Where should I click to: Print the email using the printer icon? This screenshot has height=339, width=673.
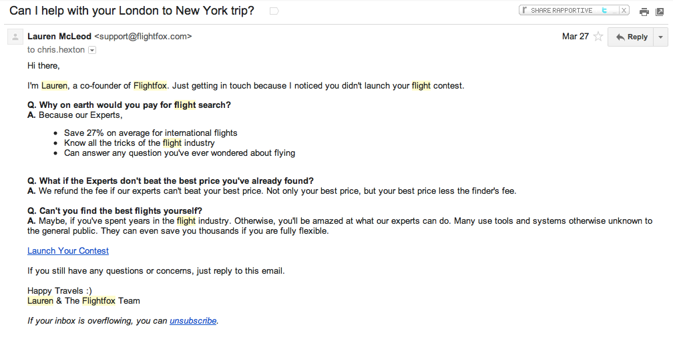(x=644, y=11)
